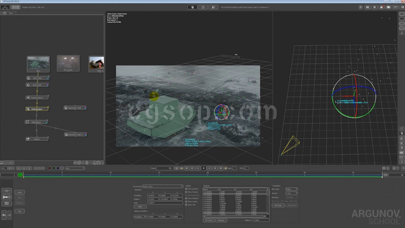Click the Distance input field

[261, 220]
